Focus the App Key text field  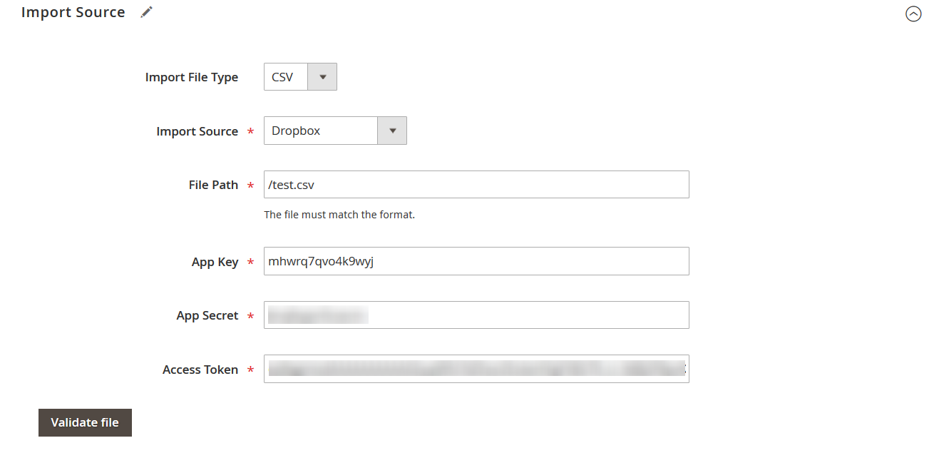476,261
